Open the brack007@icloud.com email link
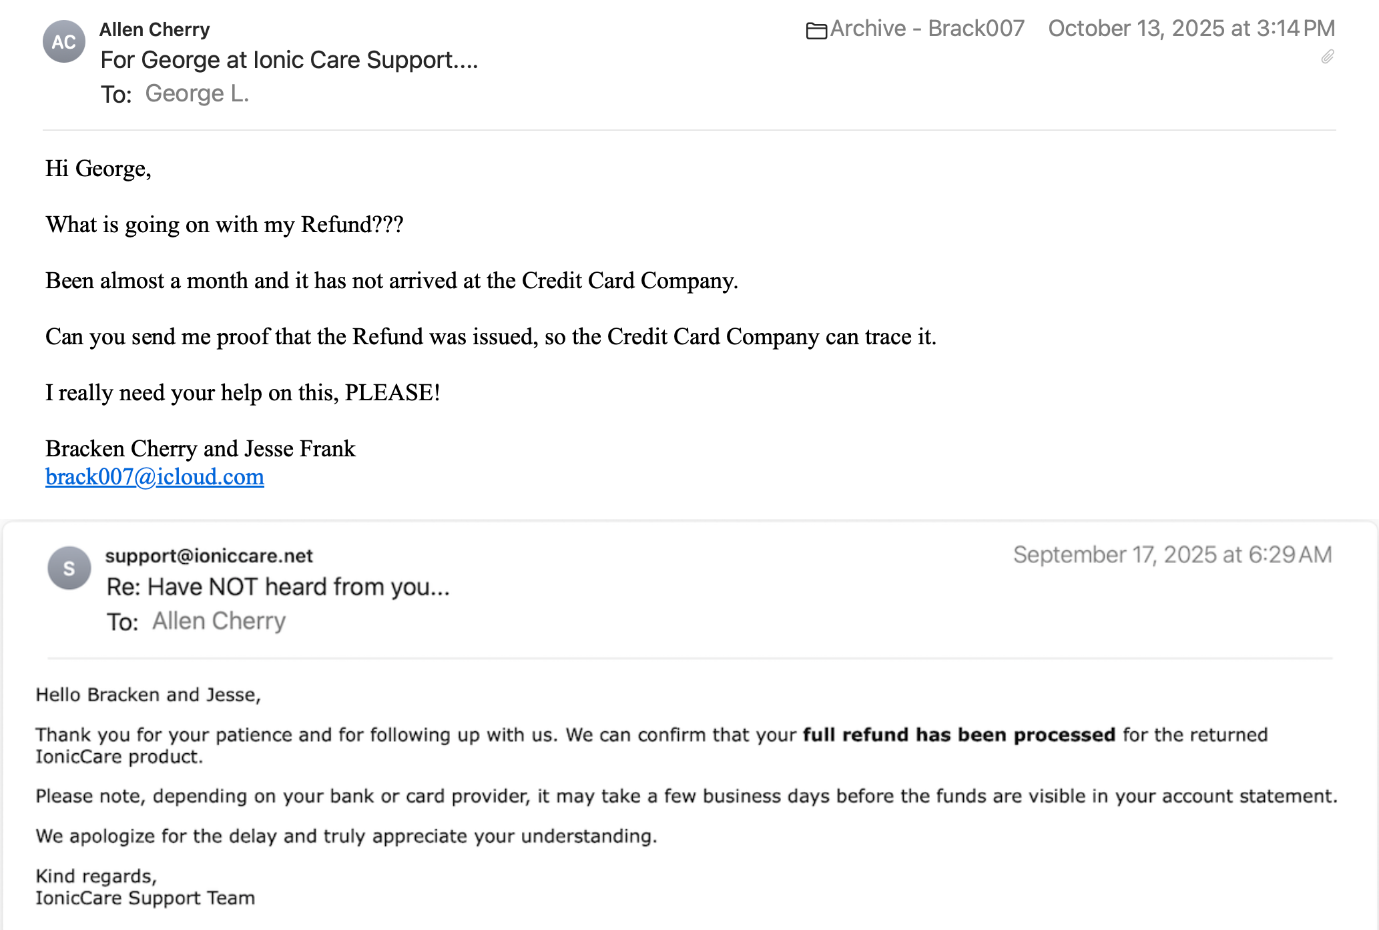The height and width of the screenshot is (930, 1379). (155, 476)
